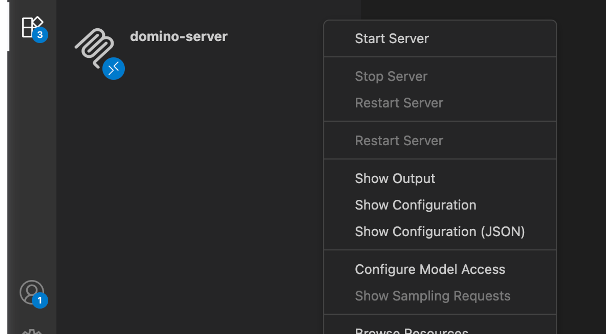Select Show Configuration menu entry
This screenshot has height=334, width=606.
click(440, 205)
